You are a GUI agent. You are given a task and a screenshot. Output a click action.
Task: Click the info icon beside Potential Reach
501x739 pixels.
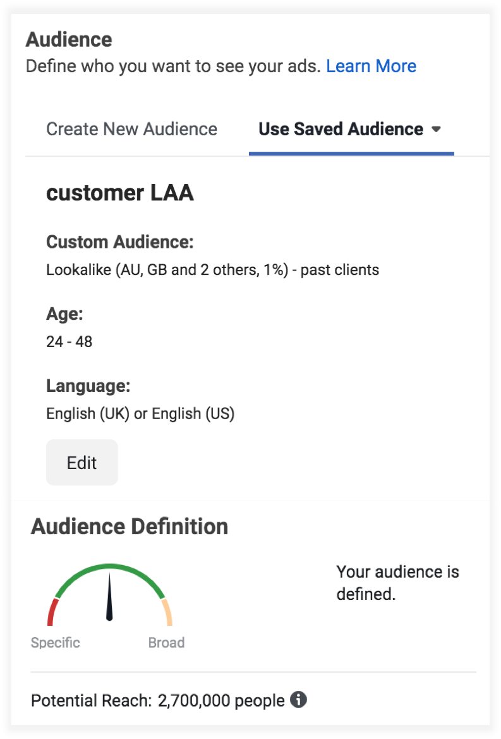[x=298, y=700]
